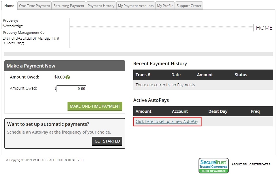Screen dimensions: 277x174
Task: Open the Support Center tab
Action: click(x=189, y=5)
